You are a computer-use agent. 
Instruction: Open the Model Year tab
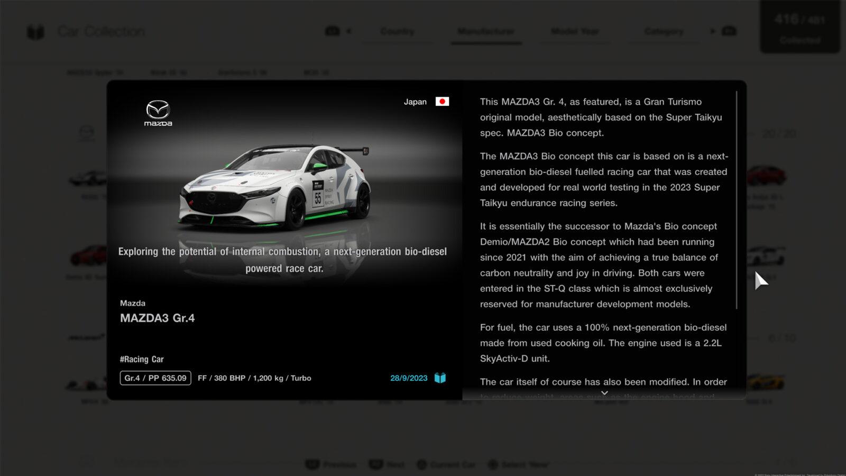click(575, 31)
